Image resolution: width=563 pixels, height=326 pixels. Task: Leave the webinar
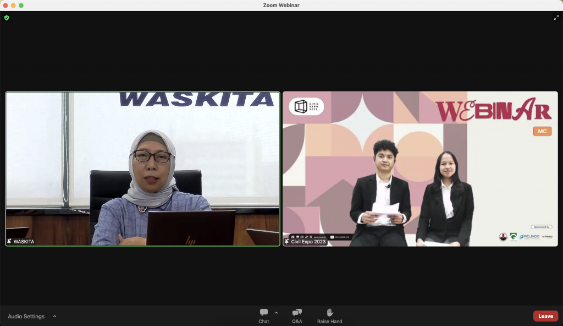545,316
